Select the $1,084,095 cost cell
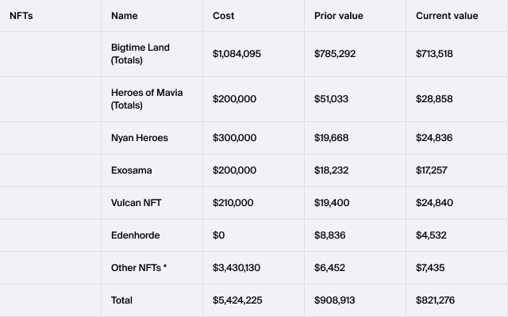Image resolution: width=508 pixels, height=317 pixels. pyautogui.click(x=237, y=54)
